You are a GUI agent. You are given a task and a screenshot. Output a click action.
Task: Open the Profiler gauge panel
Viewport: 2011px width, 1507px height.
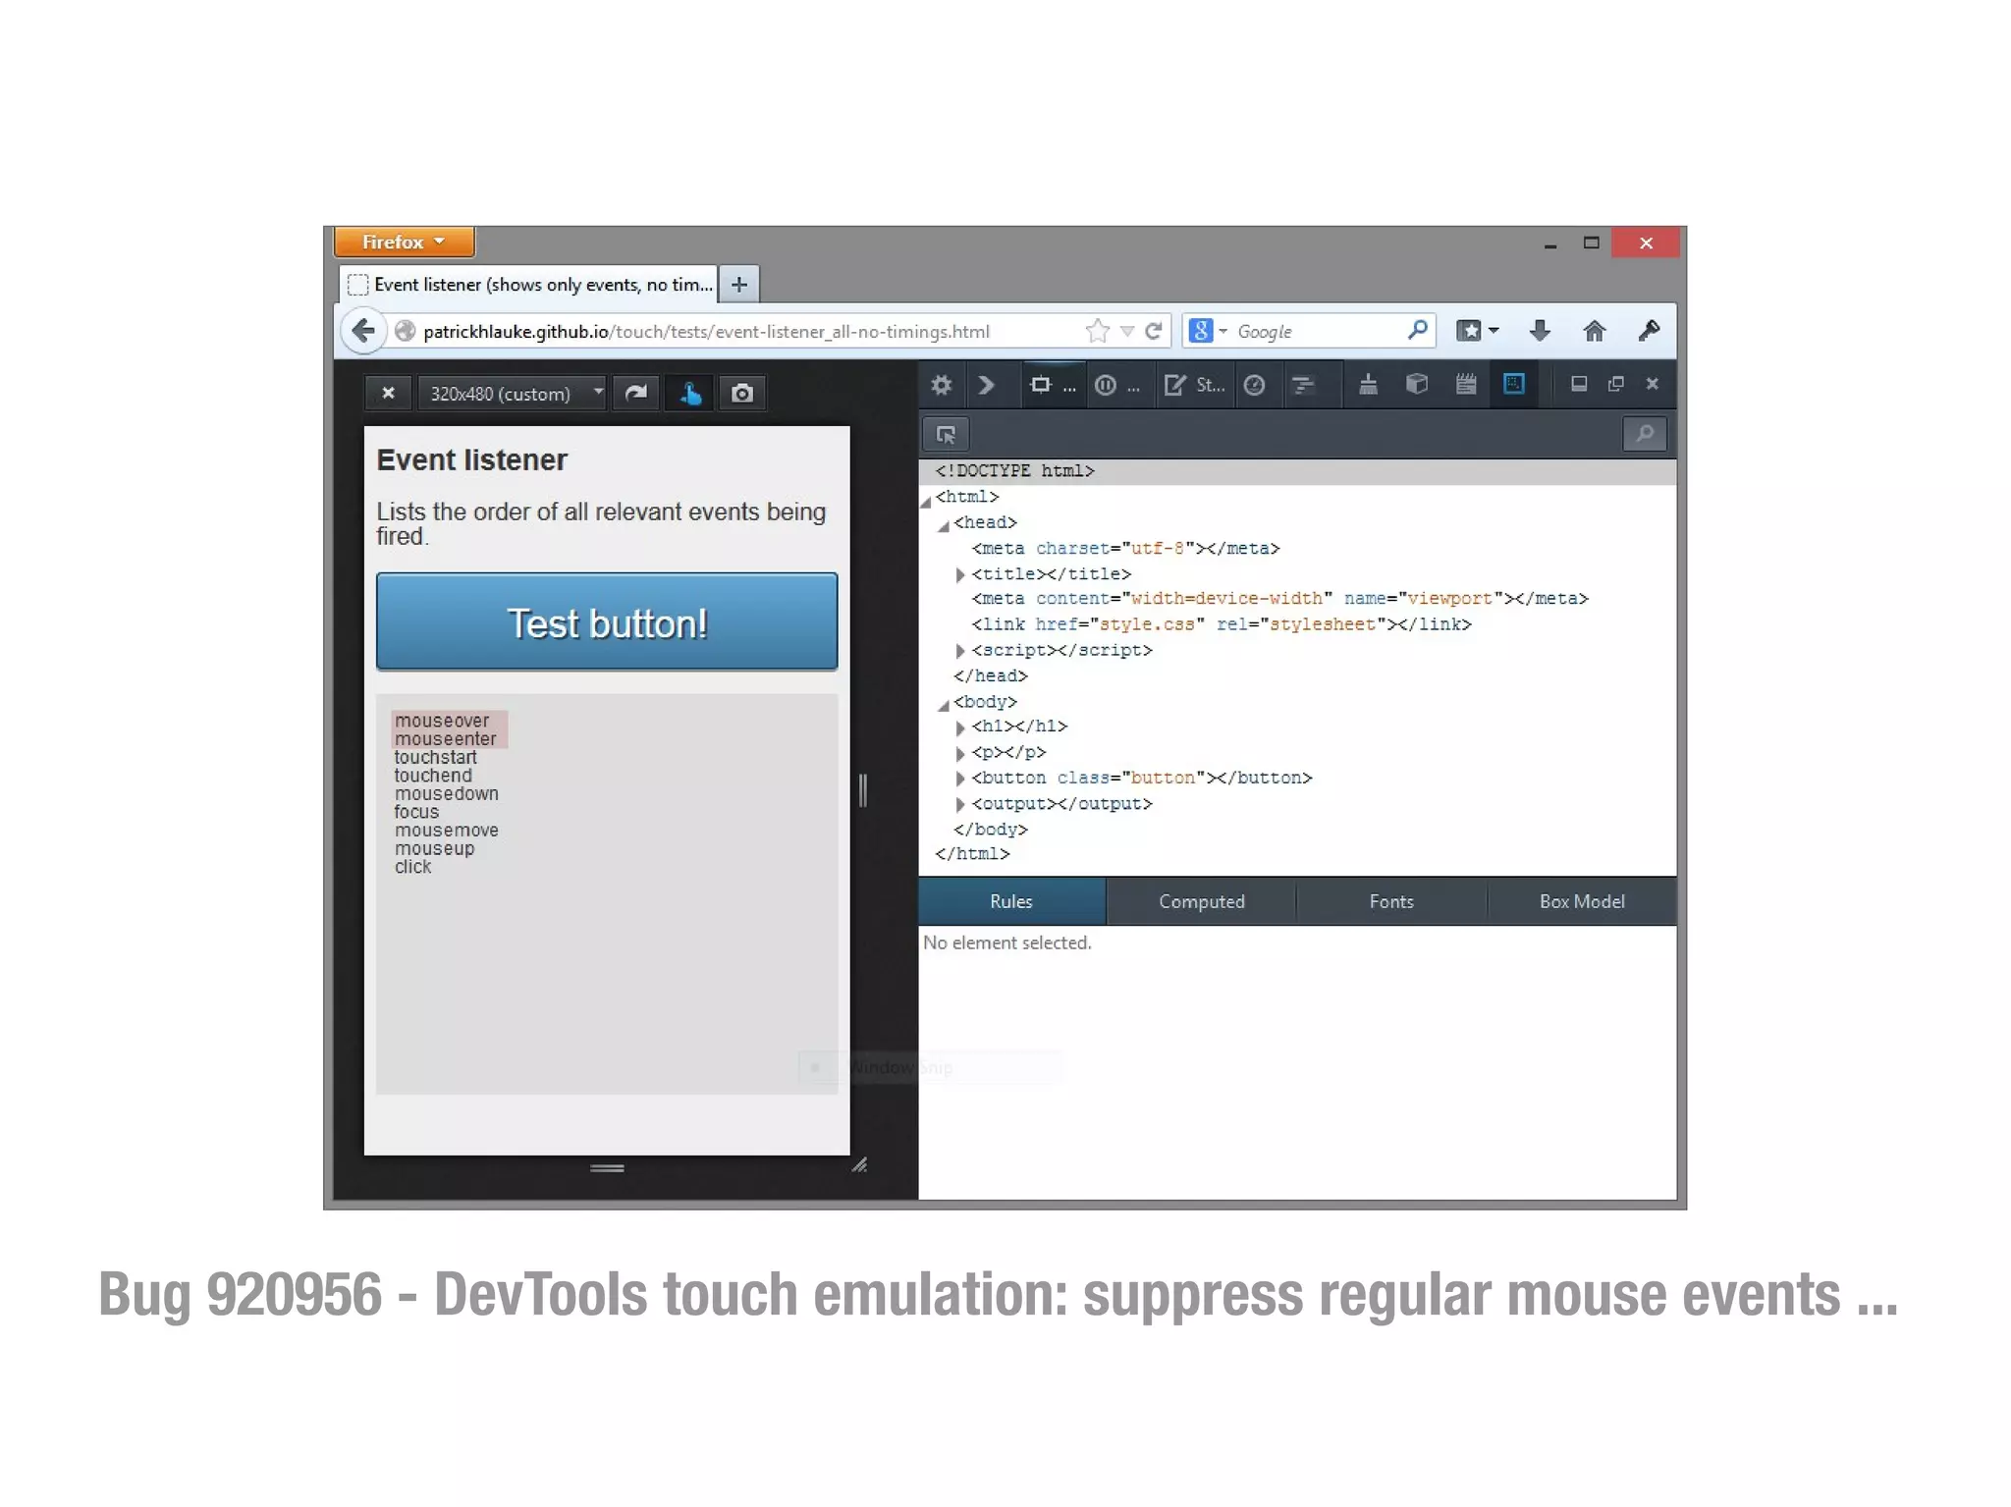tap(1254, 385)
